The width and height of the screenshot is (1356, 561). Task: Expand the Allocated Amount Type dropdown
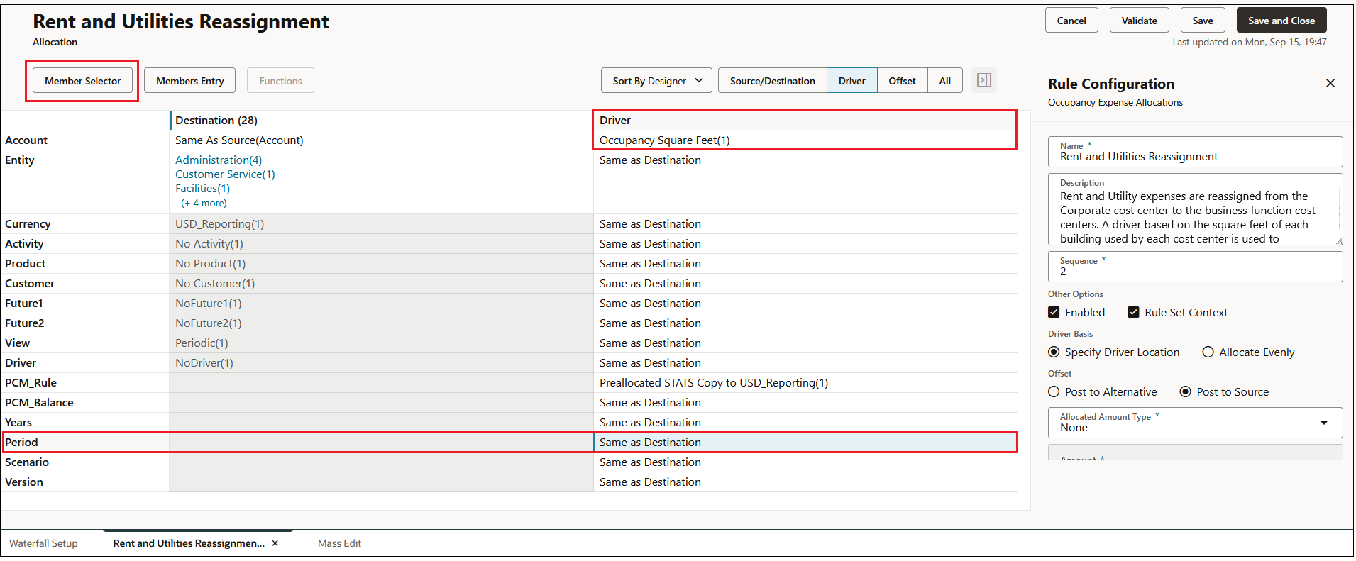[x=1195, y=423]
